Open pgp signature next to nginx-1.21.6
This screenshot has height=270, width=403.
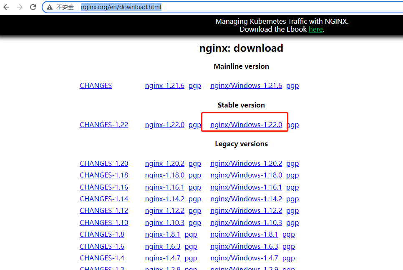[195, 86]
